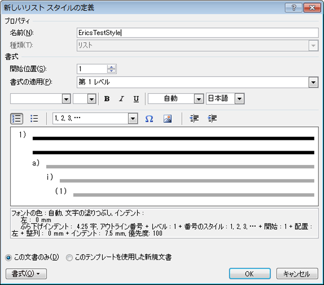Increase the start position spinner
Image resolution: width=324 pixels, height=285 pixels.
pos(111,67)
